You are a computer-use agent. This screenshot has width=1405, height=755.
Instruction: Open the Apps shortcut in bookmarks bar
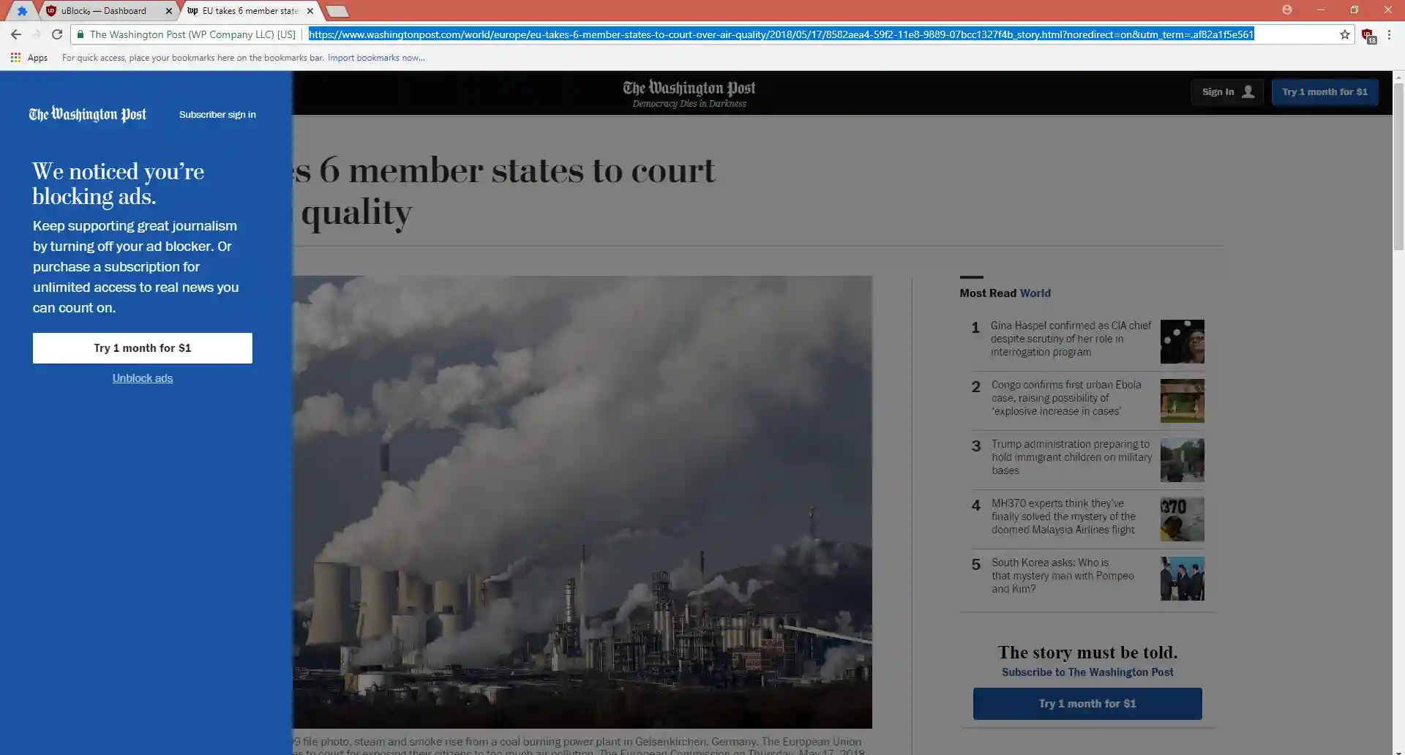coord(29,58)
